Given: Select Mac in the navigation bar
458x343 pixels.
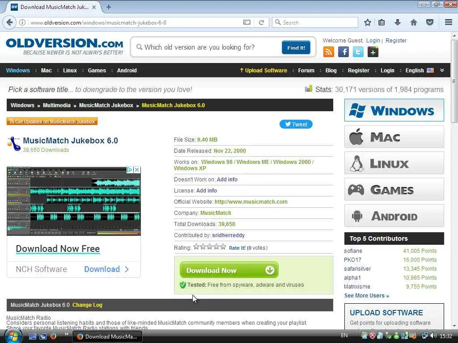Looking at the screenshot, I should tap(47, 70).
